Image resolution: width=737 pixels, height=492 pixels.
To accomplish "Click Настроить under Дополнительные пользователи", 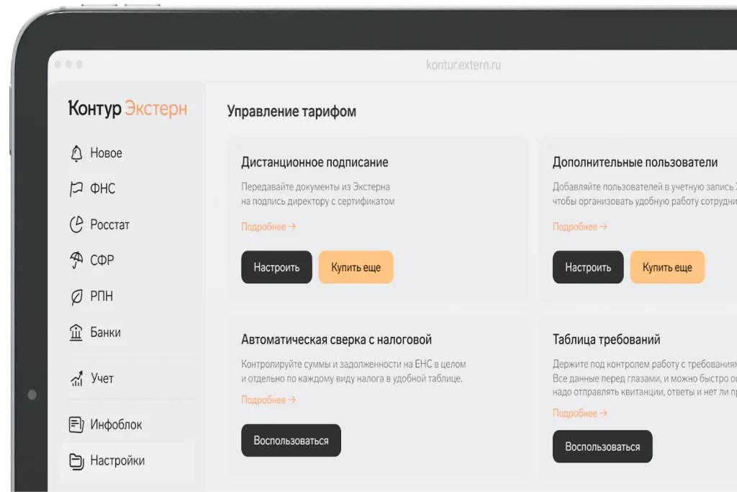I will tap(588, 267).
